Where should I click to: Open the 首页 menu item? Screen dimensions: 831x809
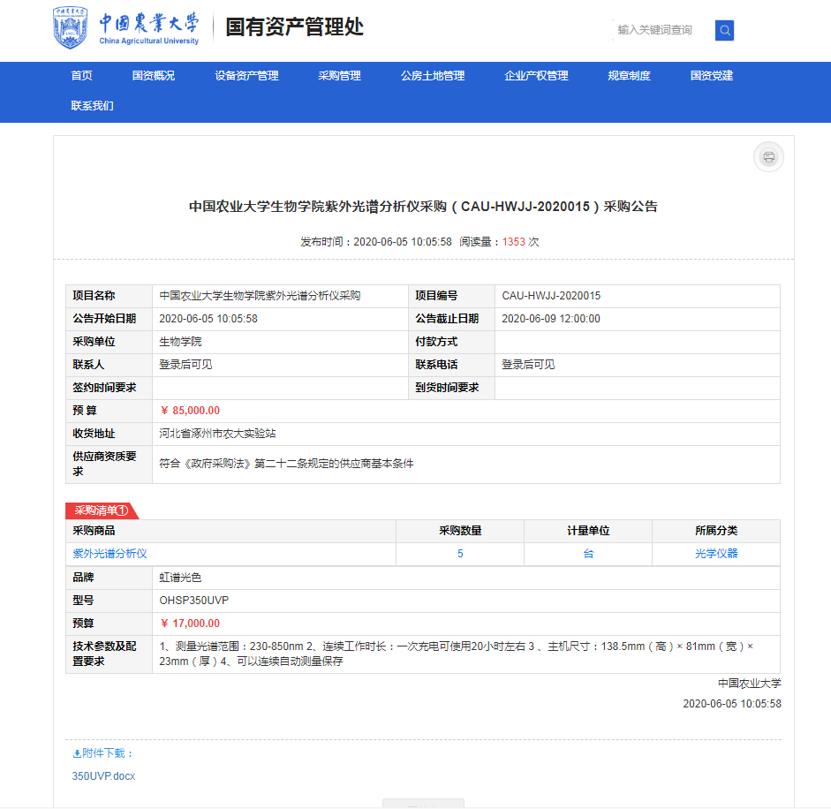click(x=81, y=76)
